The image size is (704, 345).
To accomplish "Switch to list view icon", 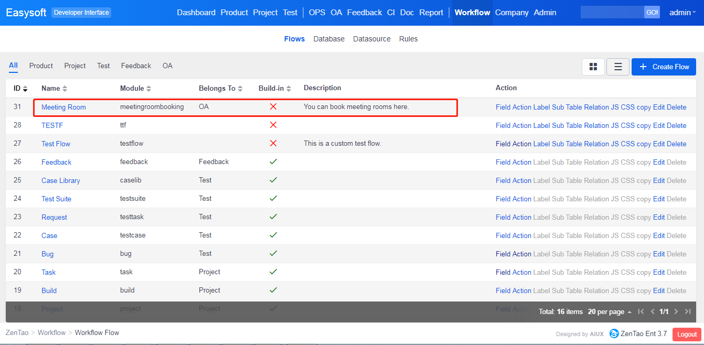I will (x=618, y=67).
